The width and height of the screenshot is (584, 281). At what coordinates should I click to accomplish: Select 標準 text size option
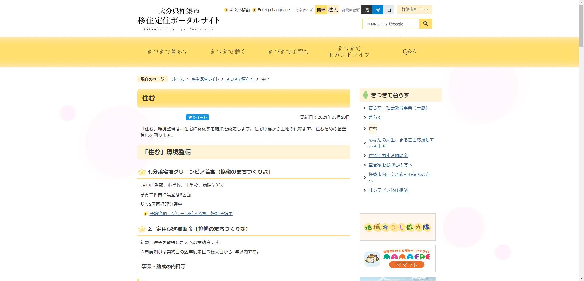tap(321, 10)
